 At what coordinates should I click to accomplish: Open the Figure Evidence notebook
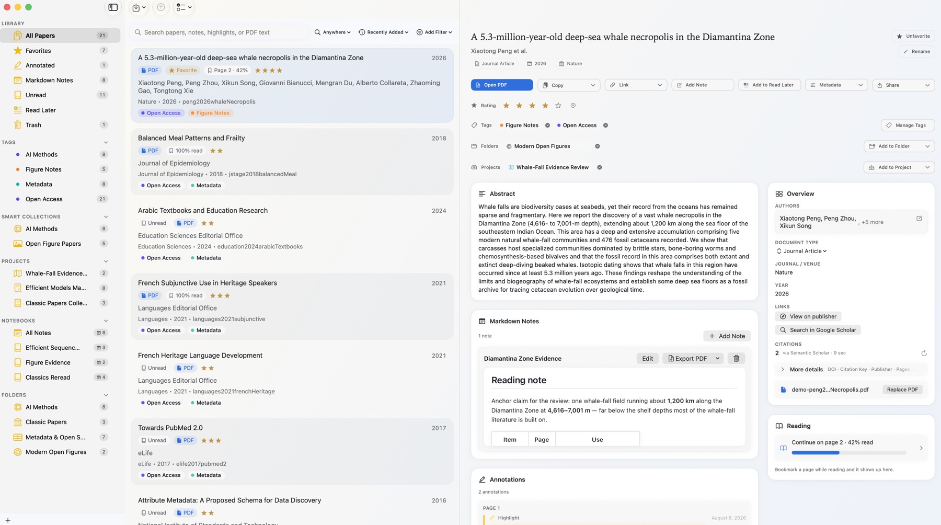60,362
